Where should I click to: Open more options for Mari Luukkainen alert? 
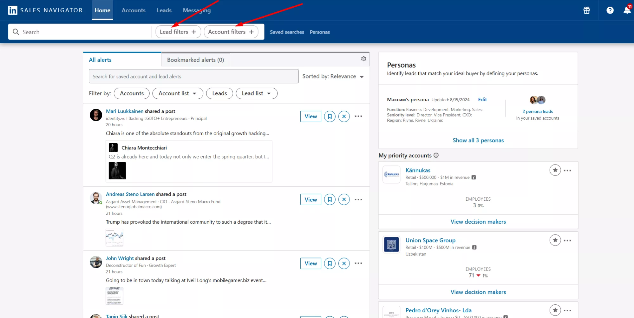(x=358, y=116)
